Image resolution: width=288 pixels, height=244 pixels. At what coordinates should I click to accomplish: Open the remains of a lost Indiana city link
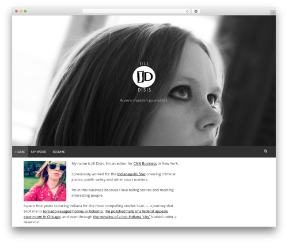coord(122,217)
